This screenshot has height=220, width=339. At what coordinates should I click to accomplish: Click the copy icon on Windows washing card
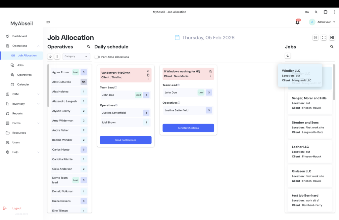(x=211, y=72)
